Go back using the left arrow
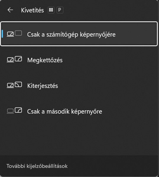Viewport: 159px width, 177px height. 10,10
